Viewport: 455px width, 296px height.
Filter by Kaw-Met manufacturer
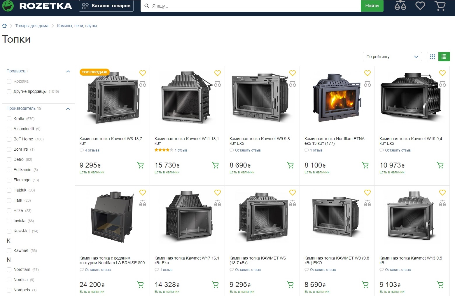(9, 231)
